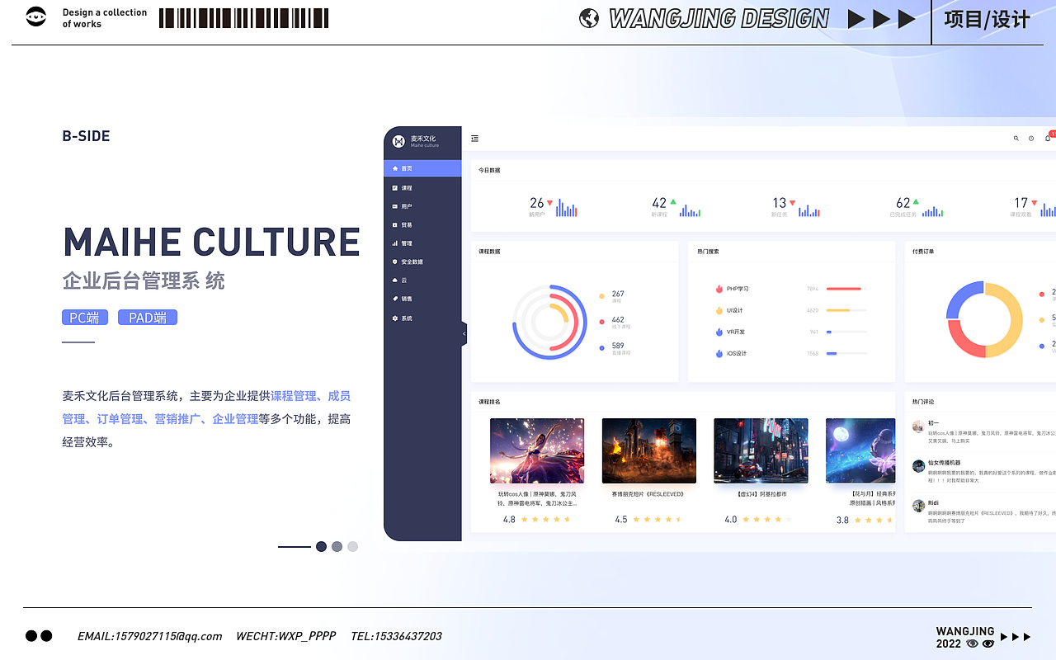Click the red down-triangle next to 13
This screenshot has width=1056, height=660.
point(793,203)
